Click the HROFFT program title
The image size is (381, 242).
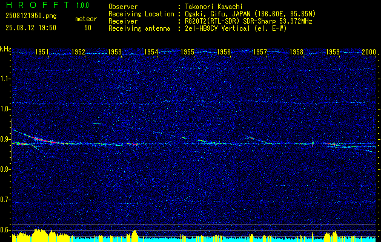tap(38, 5)
